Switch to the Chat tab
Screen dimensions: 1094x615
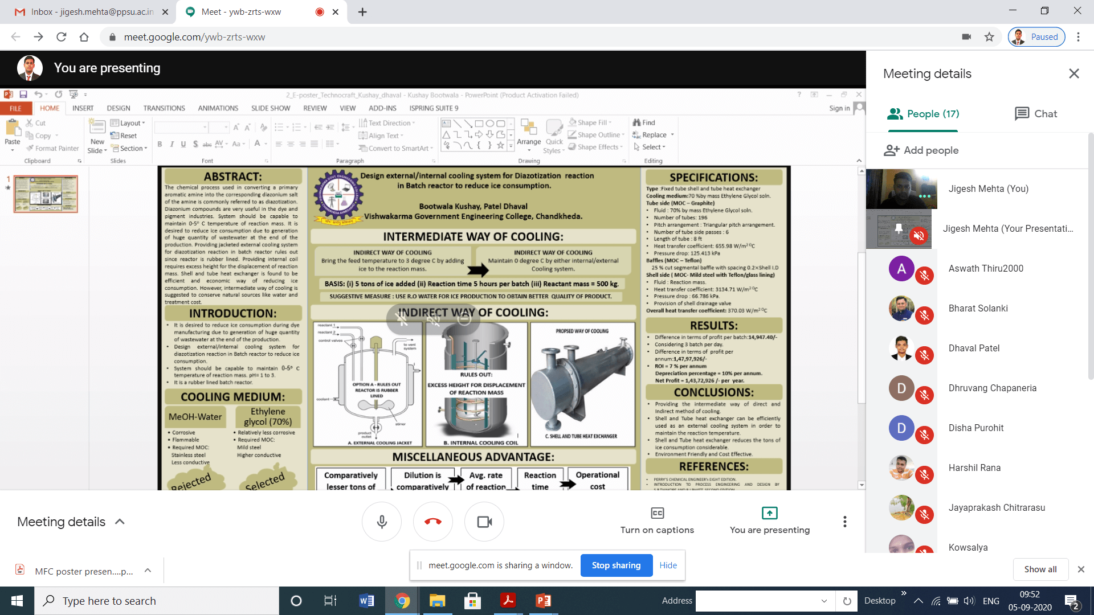click(x=1035, y=114)
